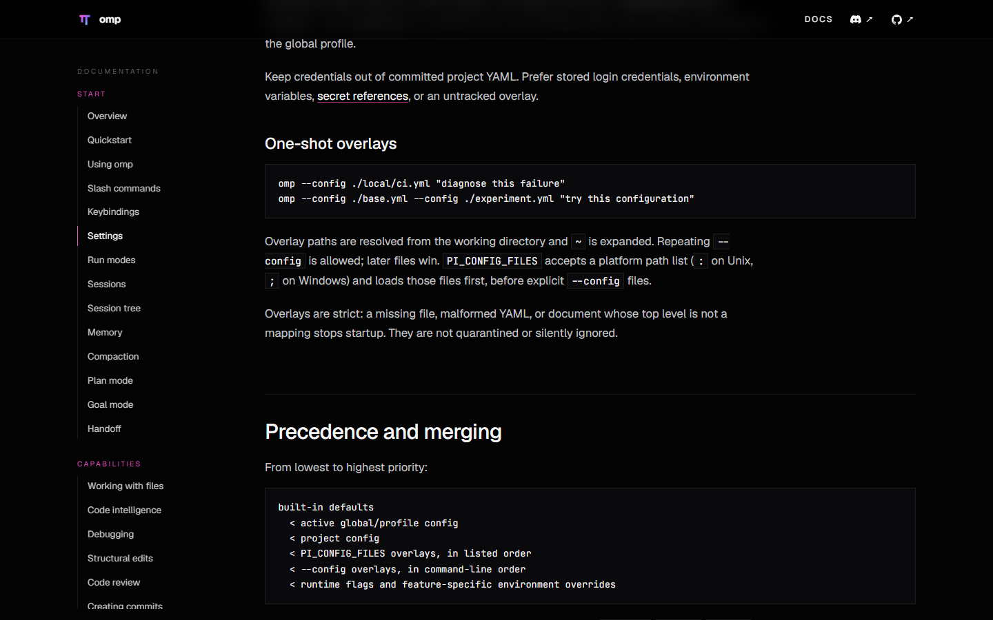Follow the secret references link
This screenshot has width=993, height=620.
pos(363,96)
